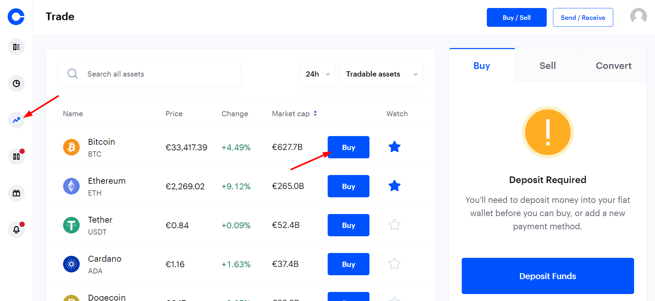Viewport: 655px width, 301px height.
Task: Click Tether market cap €52.4B
Action: [x=286, y=225]
